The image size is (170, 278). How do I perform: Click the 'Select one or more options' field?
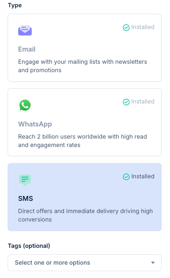pyautogui.click(x=85, y=263)
